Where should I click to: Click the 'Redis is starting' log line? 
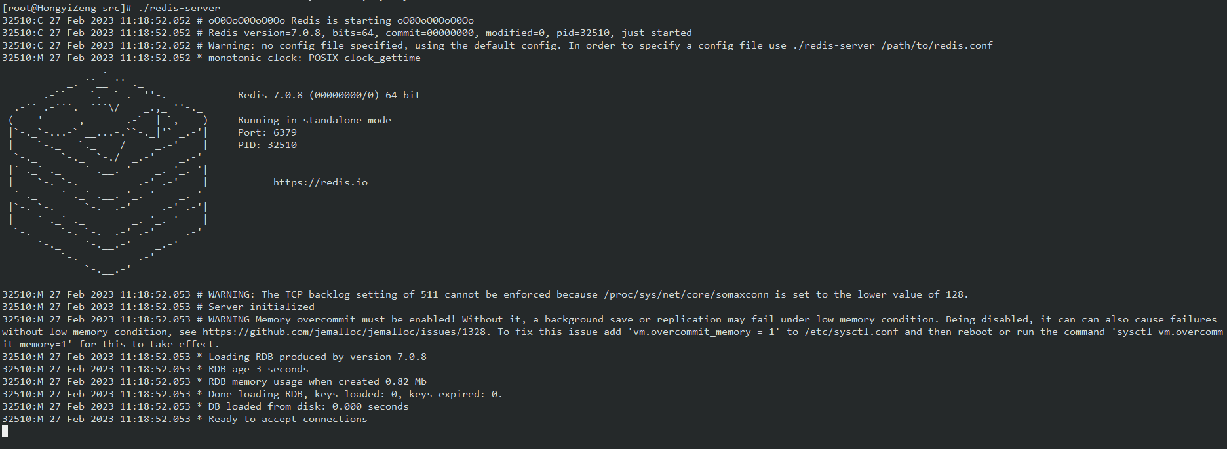point(341,20)
